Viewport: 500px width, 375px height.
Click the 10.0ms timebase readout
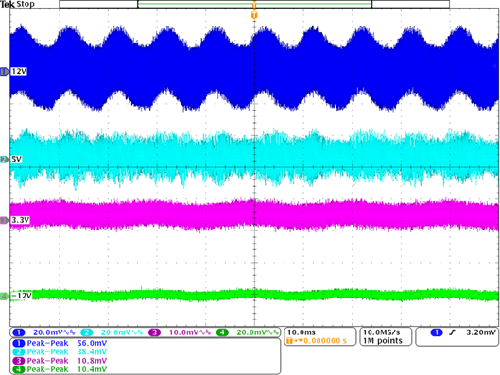(x=302, y=332)
